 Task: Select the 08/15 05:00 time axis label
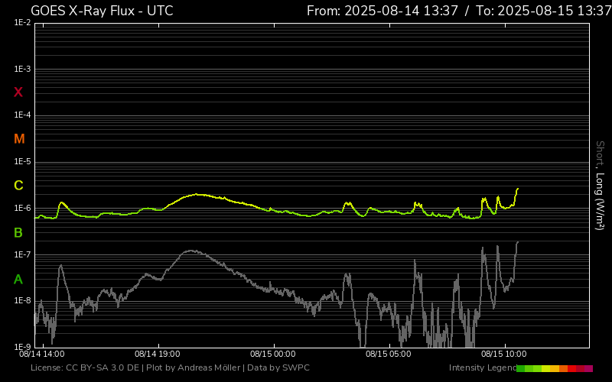click(x=388, y=354)
